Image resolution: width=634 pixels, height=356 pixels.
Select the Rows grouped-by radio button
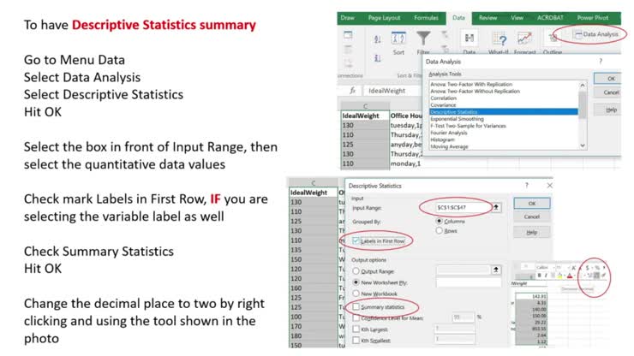pyautogui.click(x=440, y=231)
